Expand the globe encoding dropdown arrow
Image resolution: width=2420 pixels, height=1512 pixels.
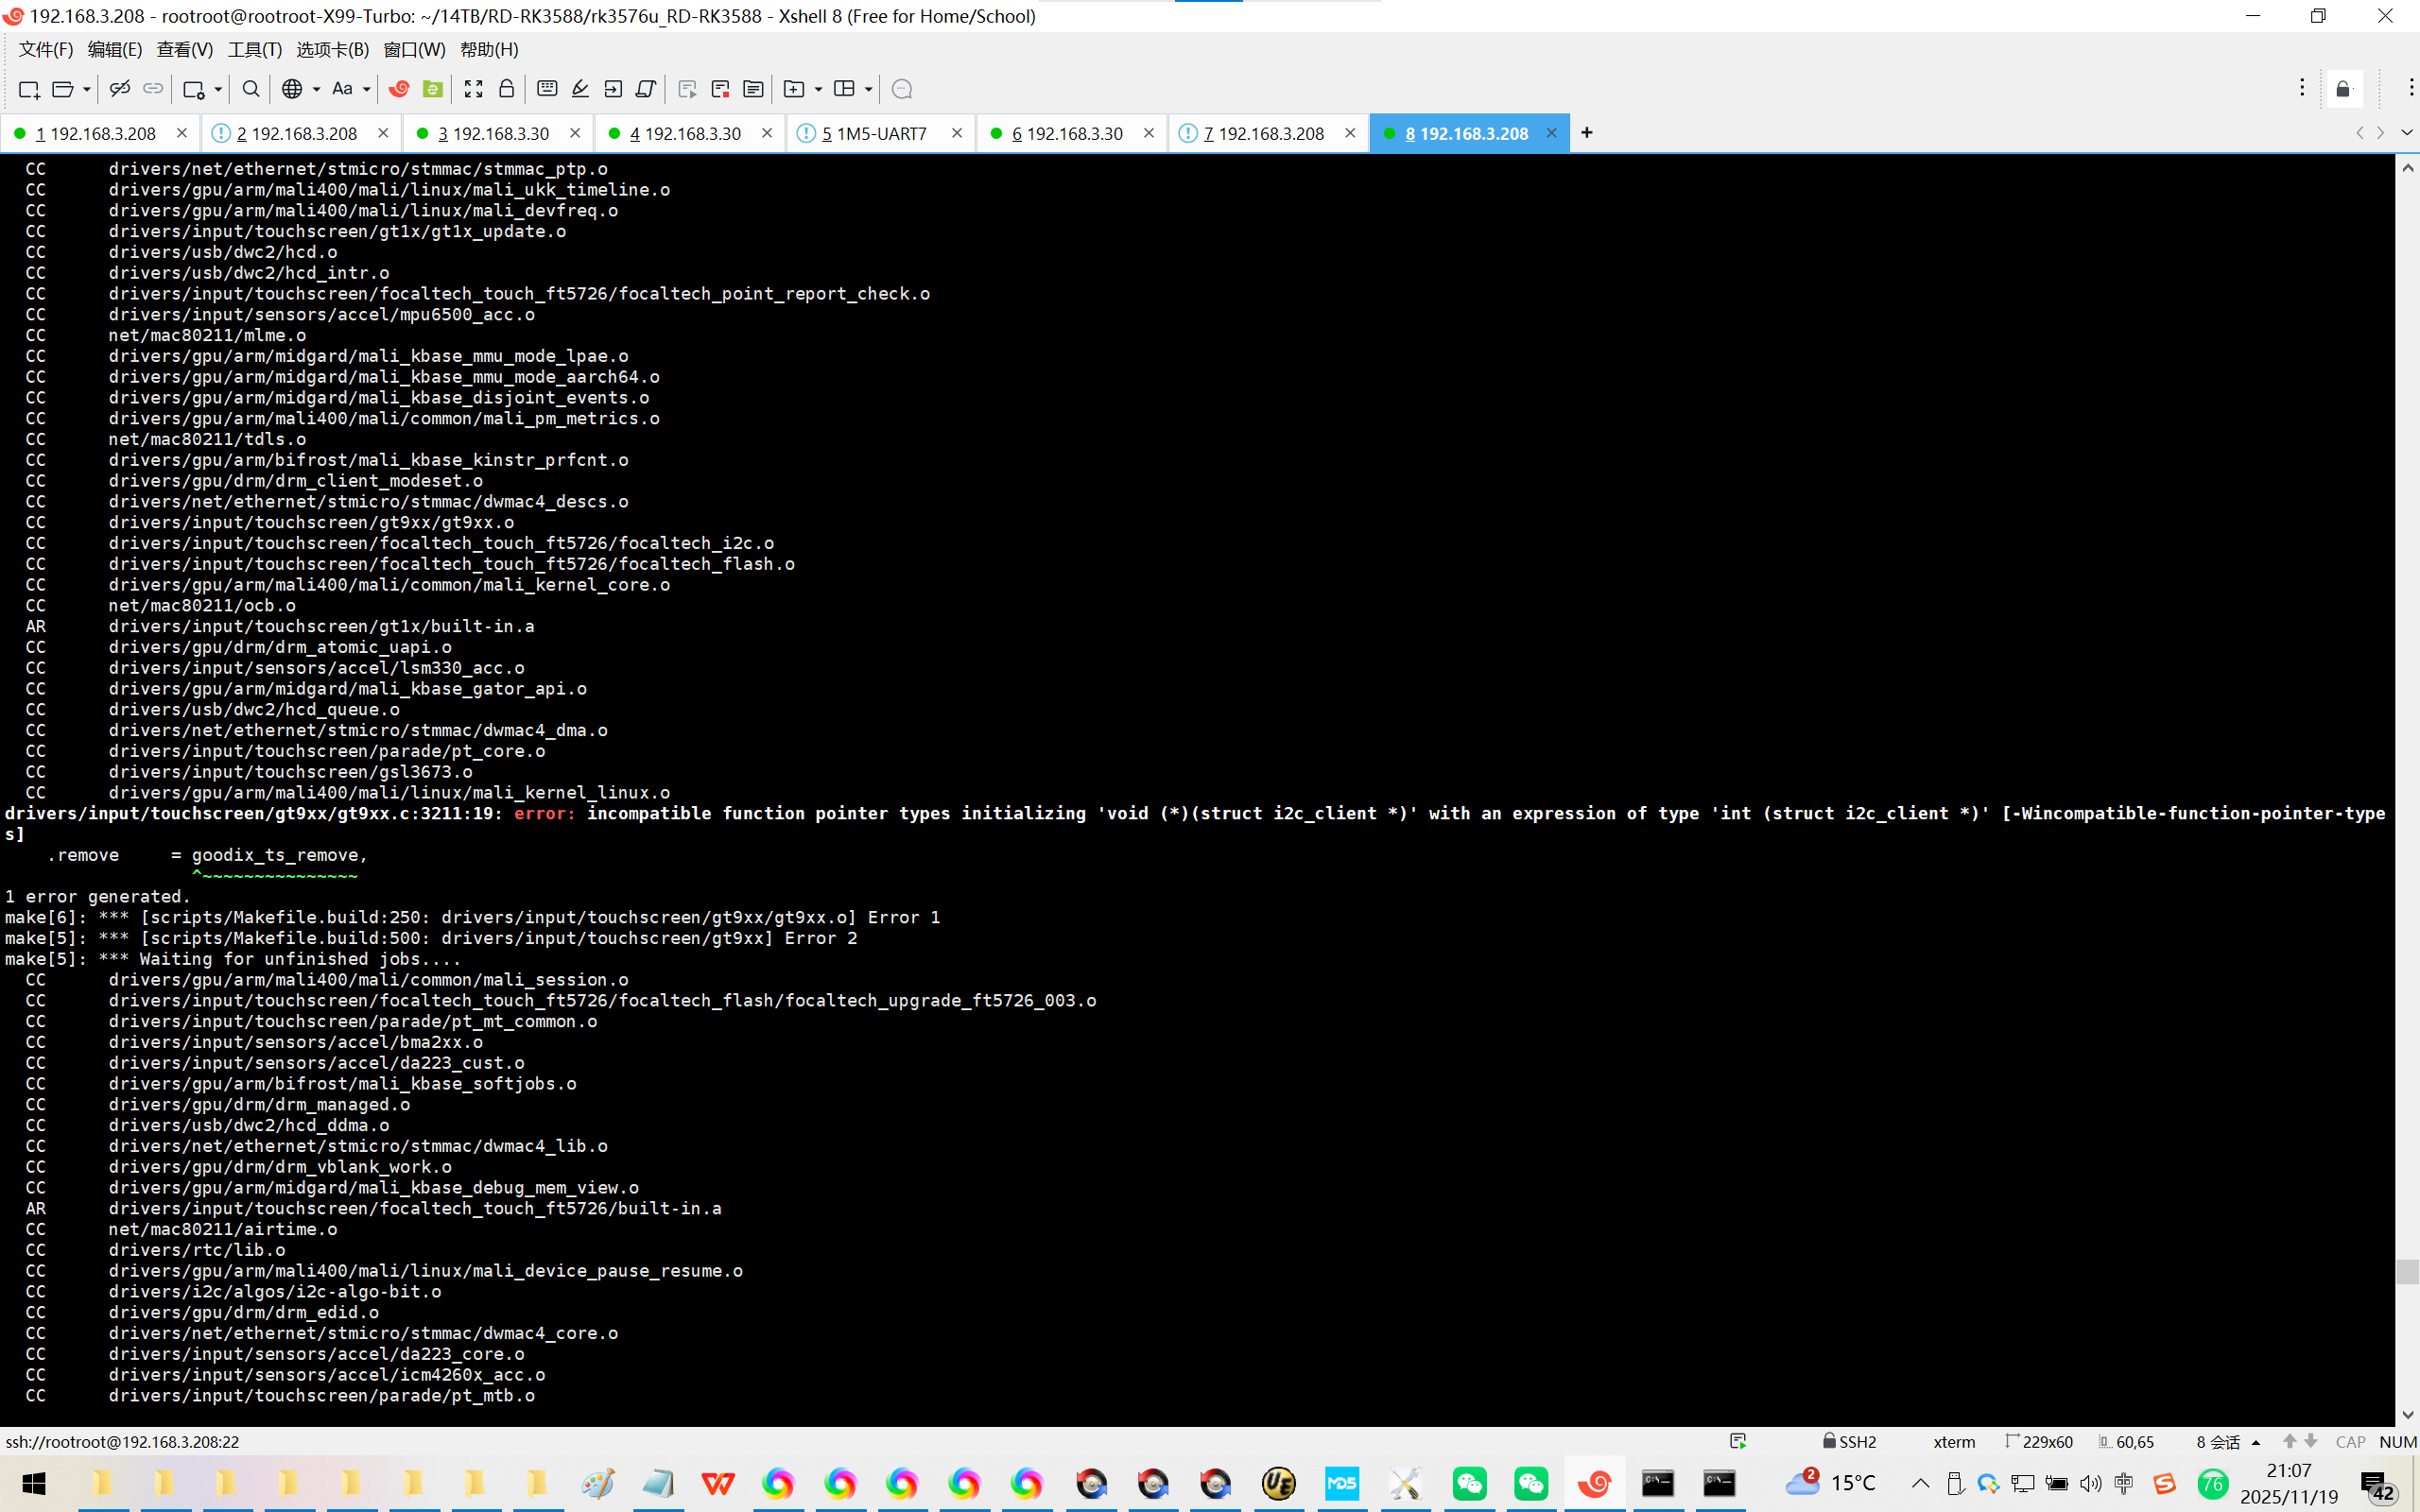316,89
